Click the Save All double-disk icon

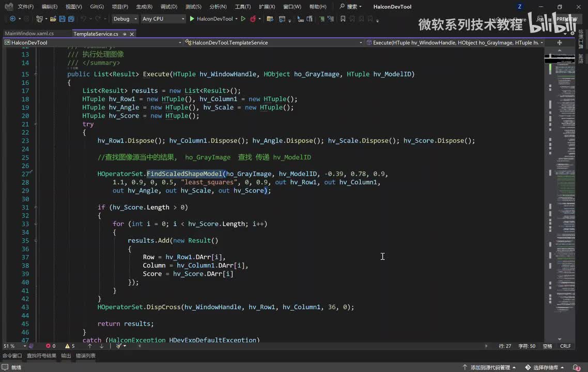click(x=71, y=19)
